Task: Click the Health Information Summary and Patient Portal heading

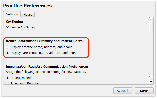Action: click(x=45, y=41)
